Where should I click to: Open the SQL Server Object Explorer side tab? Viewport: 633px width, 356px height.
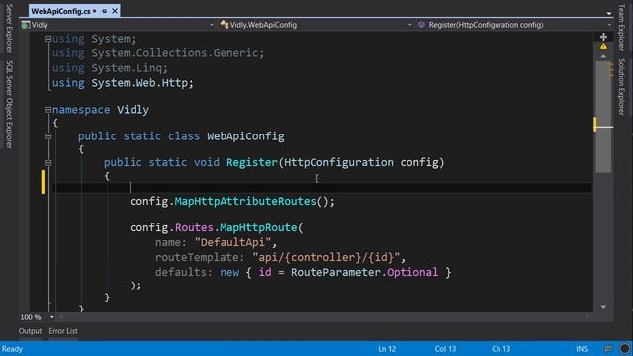(x=9, y=105)
